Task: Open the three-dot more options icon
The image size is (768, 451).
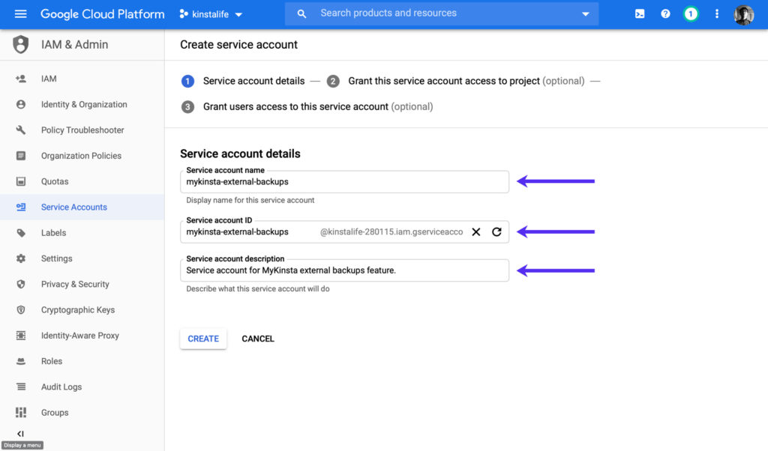Action: click(716, 13)
